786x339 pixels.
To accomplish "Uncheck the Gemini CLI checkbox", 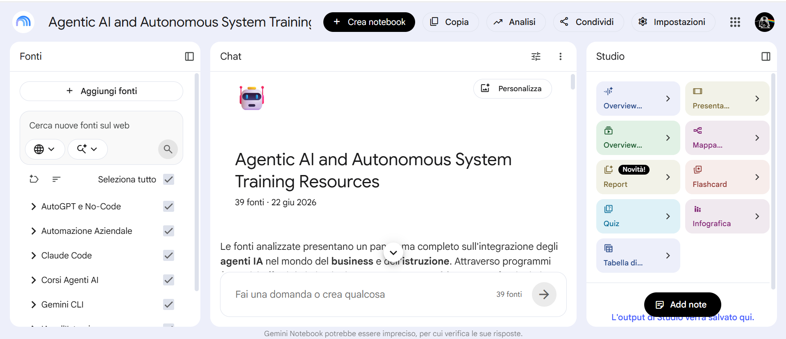I will tap(169, 305).
